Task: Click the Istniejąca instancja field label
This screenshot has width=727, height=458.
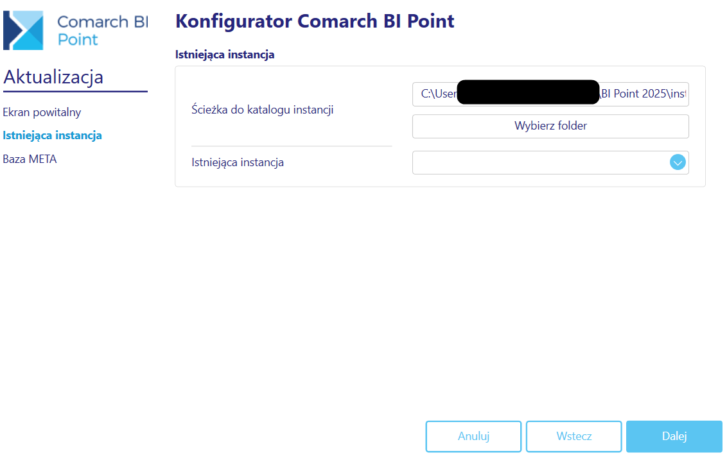Action: pyautogui.click(x=238, y=162)
